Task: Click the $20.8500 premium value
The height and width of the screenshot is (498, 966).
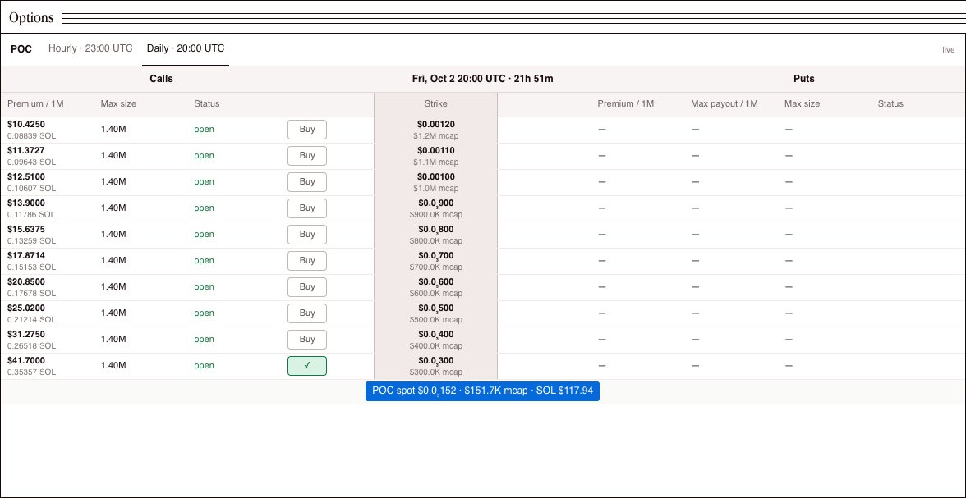Action: (26, 281)
